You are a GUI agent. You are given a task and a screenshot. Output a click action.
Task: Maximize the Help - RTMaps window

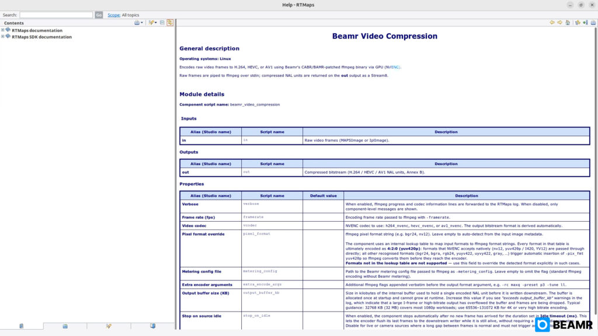tap(581, 5)
